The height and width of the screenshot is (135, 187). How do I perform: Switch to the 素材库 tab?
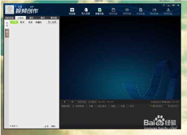coord(54,18)
